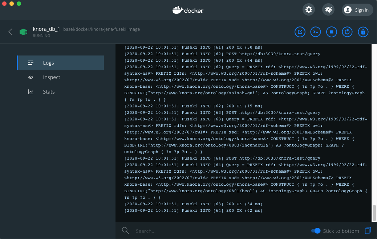
Task: Open Docker settings with the gear icon
Action: (x=308, y=9)
